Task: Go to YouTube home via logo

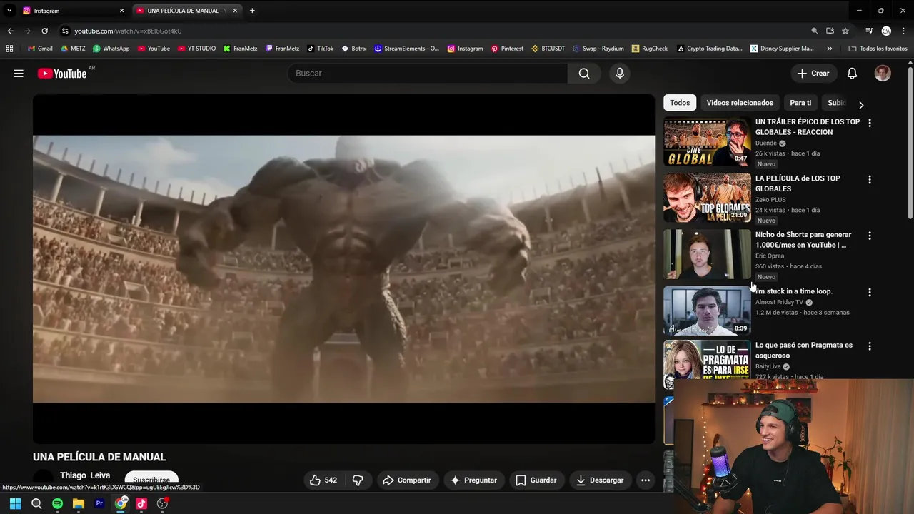Action: [x=62, y=74]
